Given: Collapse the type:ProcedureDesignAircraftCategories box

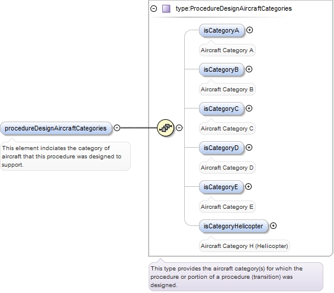Looking at the screenshot, I should tap(153, 8).
